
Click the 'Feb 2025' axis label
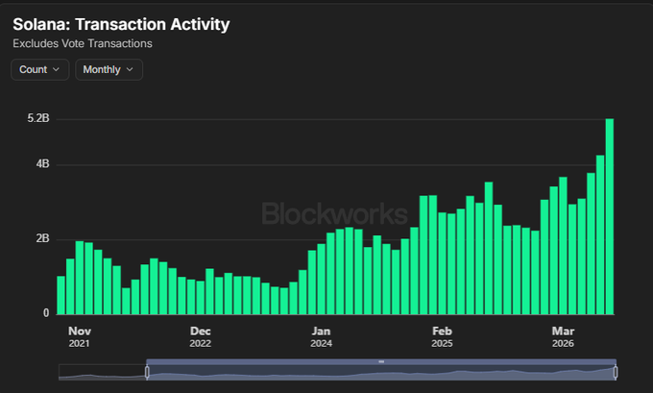pyautogui.click(x=442, y=336)
